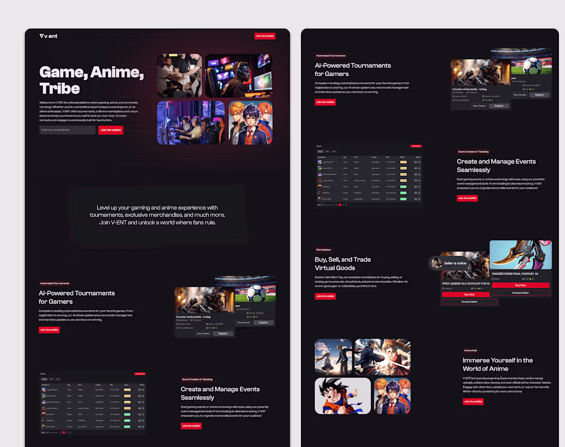Switch to the first filter tab in Events panel
565x447 pixels.
44,379
